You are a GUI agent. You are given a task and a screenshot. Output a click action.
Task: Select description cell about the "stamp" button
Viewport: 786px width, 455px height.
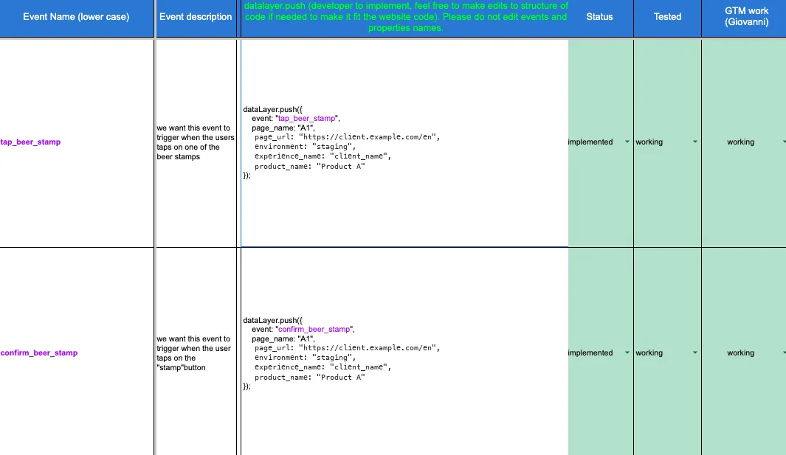point(196,351)
